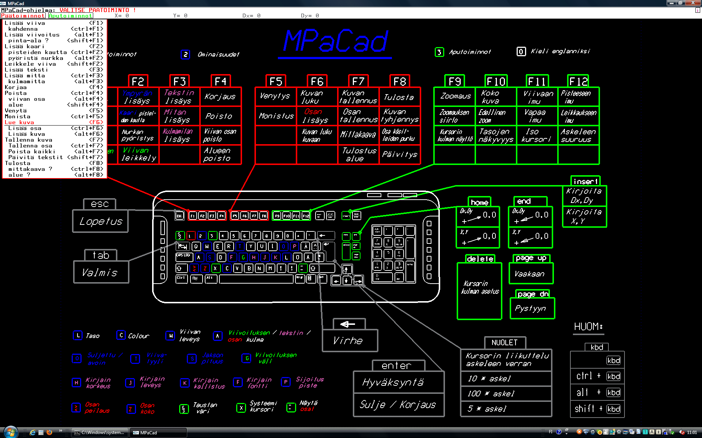702x438 pixels.
Task: Click the 'Kirjoita Dx,Dy' box under insert
Action: [x=584, y=196]
